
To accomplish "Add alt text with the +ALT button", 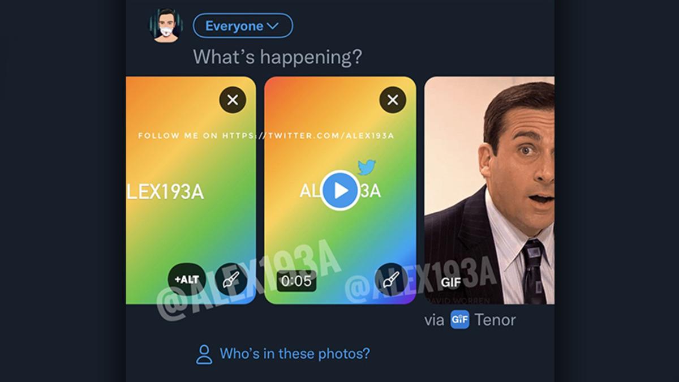I will (x=187, y=280).
